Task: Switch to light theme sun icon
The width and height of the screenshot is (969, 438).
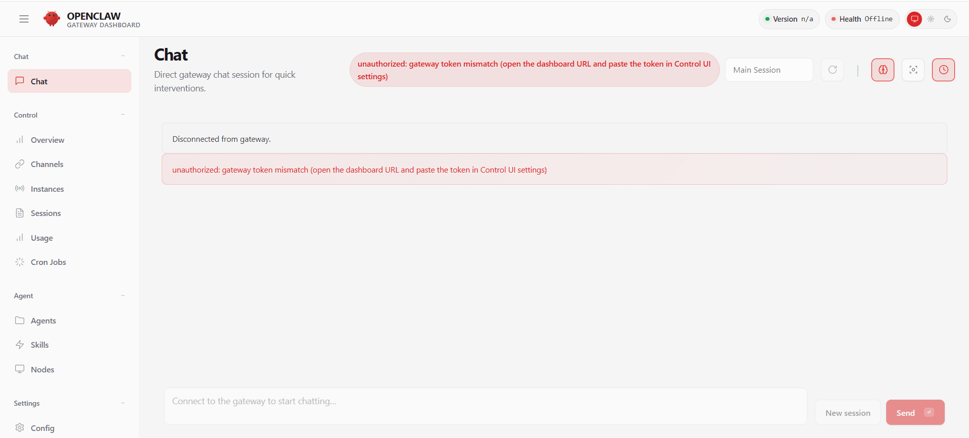Action: pos(931,19)
